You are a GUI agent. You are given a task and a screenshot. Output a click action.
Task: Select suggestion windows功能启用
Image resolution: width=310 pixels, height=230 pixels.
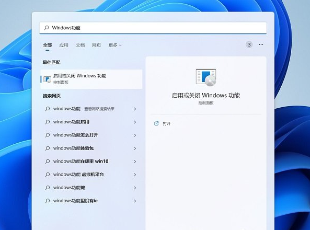click(x=91, y=122)
